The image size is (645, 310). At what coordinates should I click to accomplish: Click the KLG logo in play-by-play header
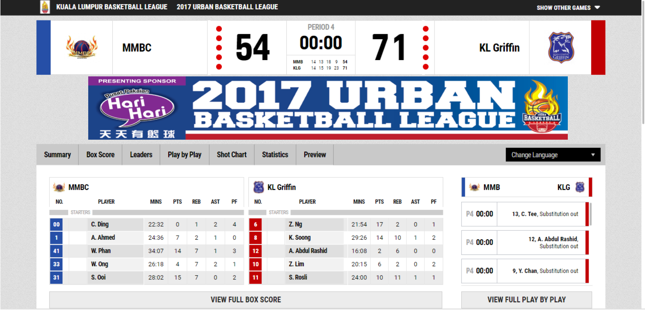click(580, 187)
